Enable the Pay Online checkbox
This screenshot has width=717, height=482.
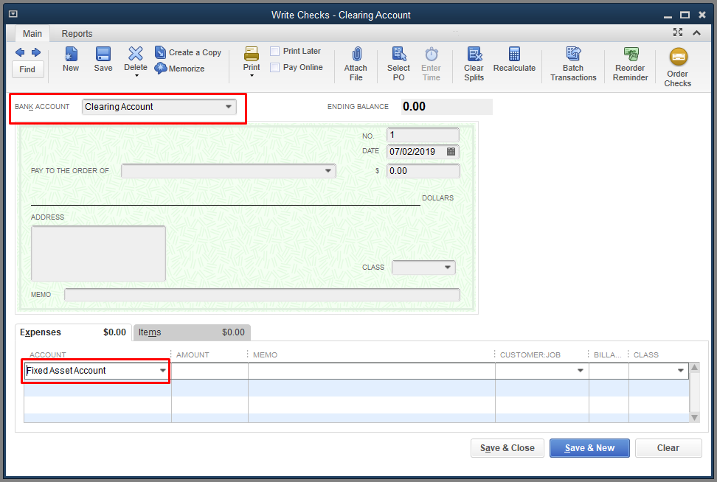point(275,68)
